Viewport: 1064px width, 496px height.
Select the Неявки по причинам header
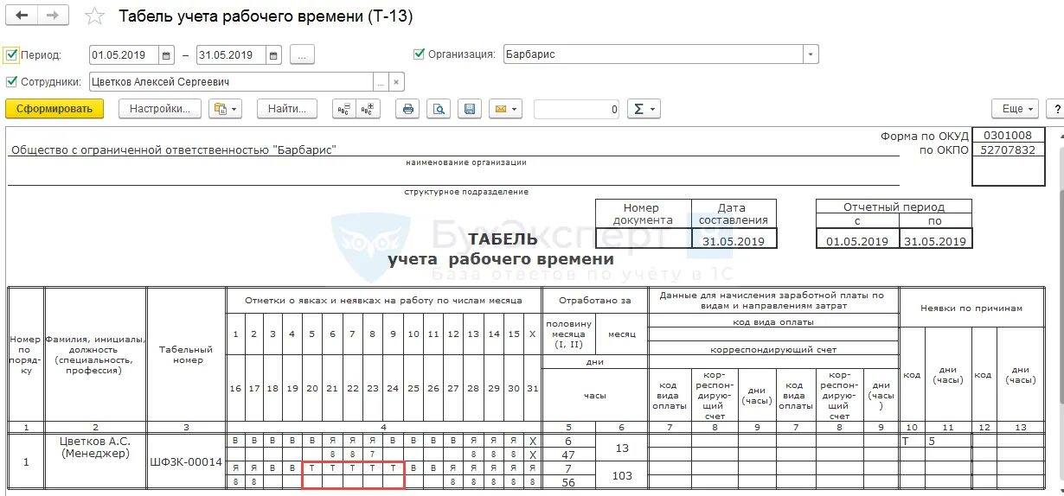click(971, 308)
